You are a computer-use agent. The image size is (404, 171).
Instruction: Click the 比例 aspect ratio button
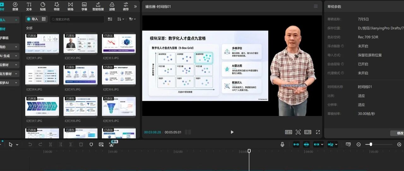click(x=308, y=132)
